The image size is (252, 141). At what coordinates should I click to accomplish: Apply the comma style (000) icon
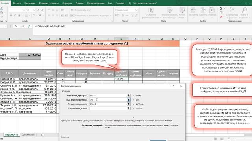click(x=127, y=16)
